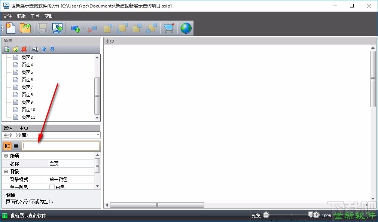Image resolution: width=378 pixels, height=222 pixels.
Task: Click the 背景模式 value 单一颜色
Action: pyautogui.click(x=71, y=179)
